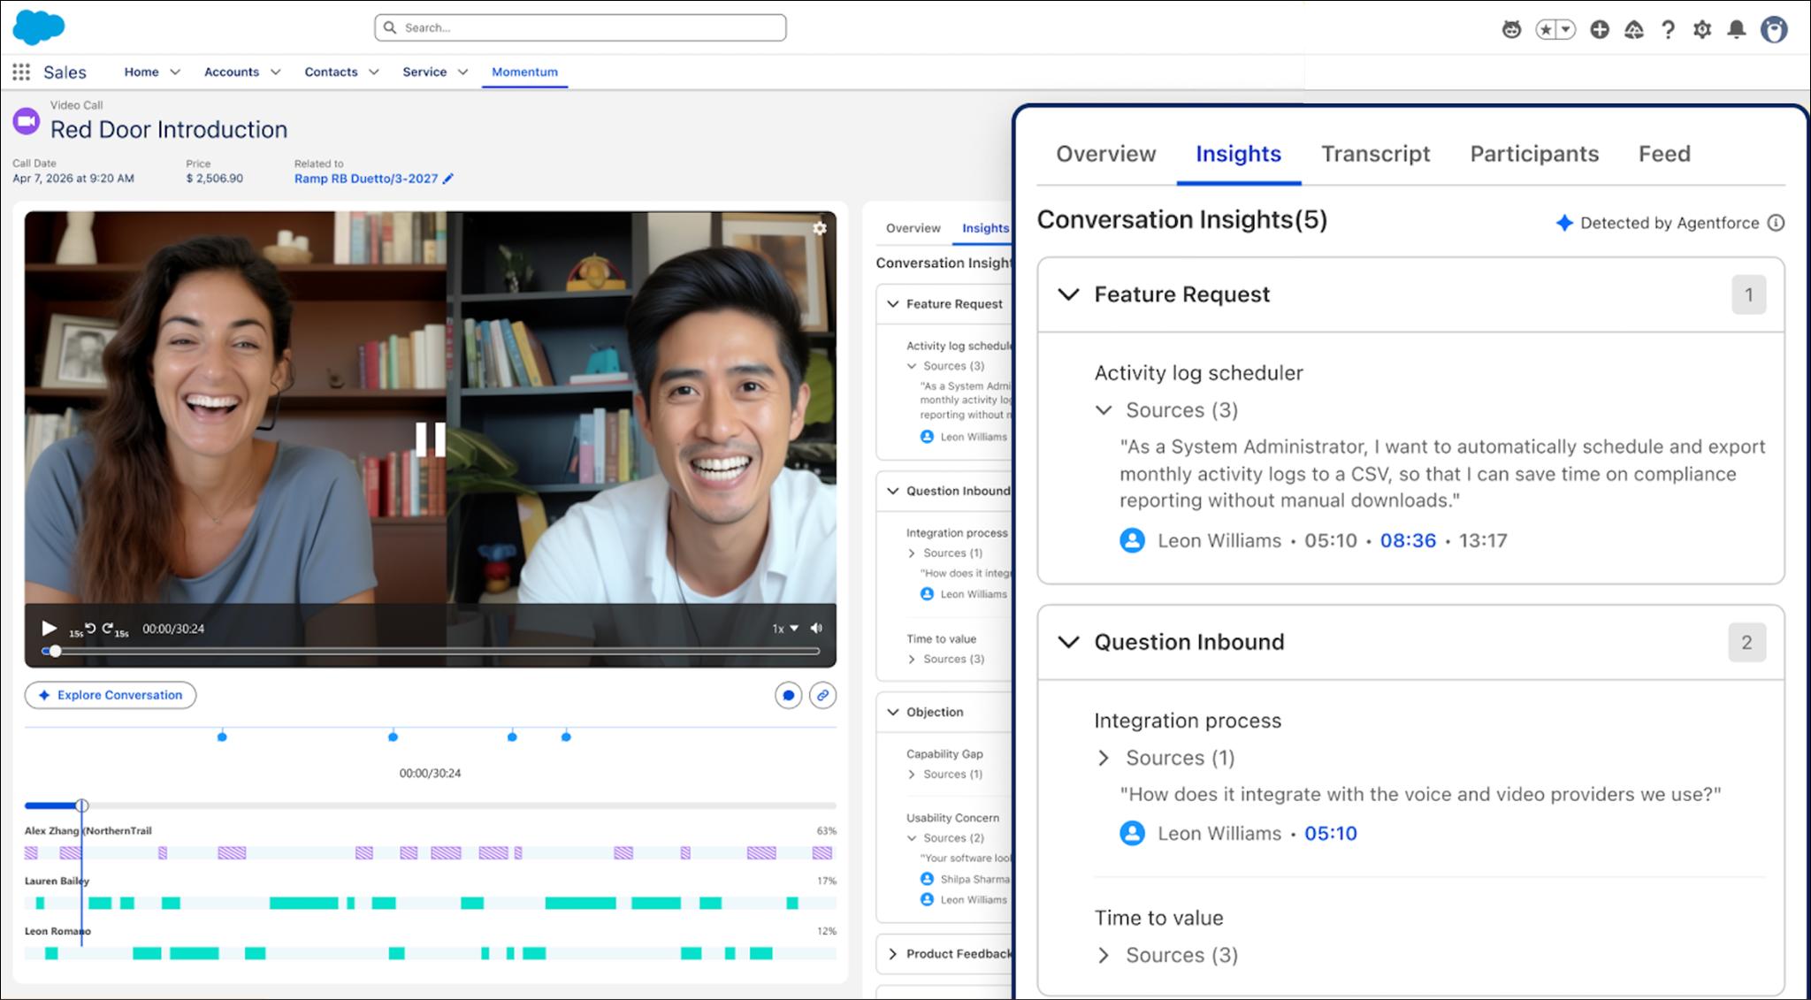Open the Setup gear icon
The height and width of the screenshot is (1000, 1811).
(1702, 29)
